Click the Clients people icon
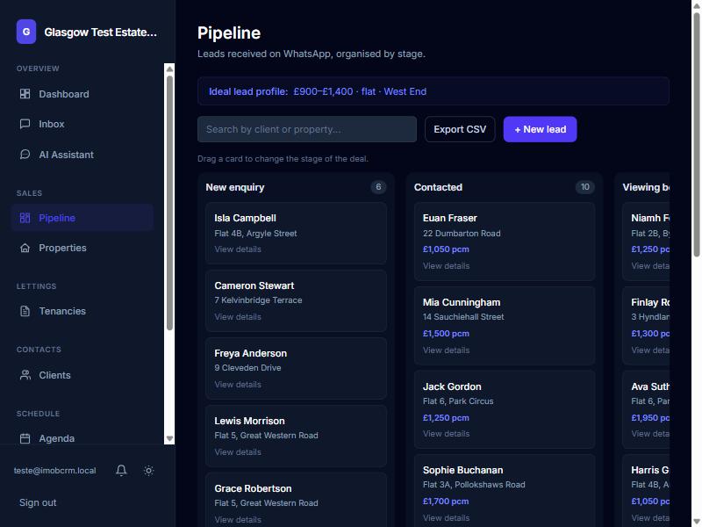Screen dimensions: 702x527 click(x=25, y=375)
